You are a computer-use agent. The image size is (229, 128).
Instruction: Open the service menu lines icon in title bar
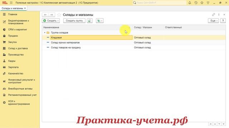[208, 2]
